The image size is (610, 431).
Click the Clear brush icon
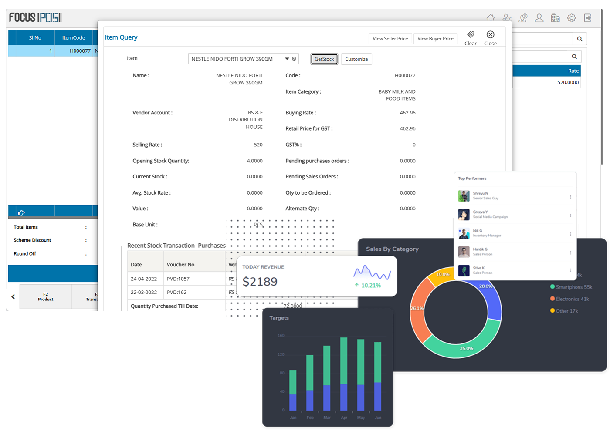coord(471,35)
